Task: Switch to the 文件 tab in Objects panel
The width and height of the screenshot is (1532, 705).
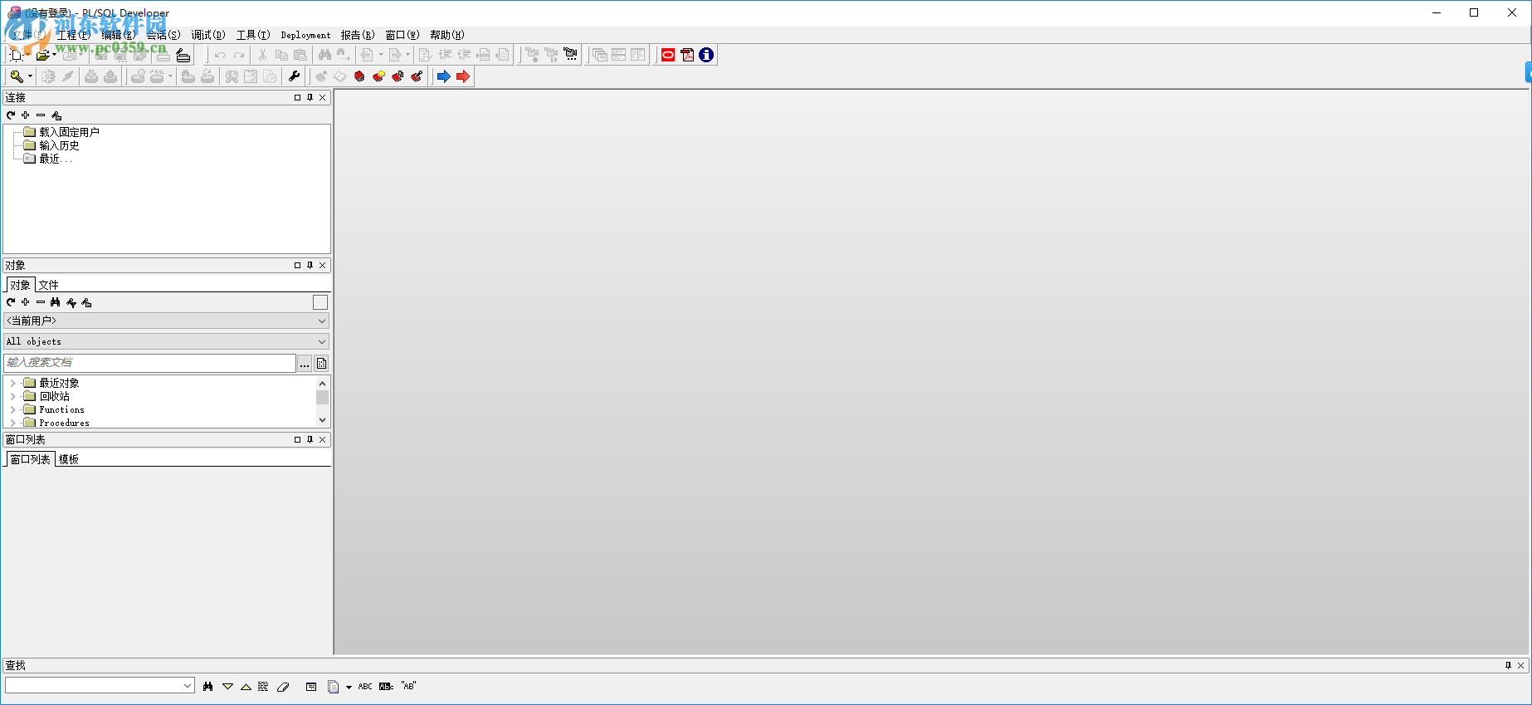Action: coord(48,285)
